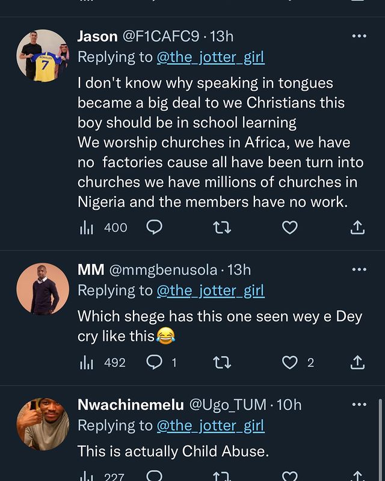The width and height of the screenshot is (385, 481).
Task: Open @the_jotter_girl link in Nwachinemelu's reply
Action: [211, 426]
